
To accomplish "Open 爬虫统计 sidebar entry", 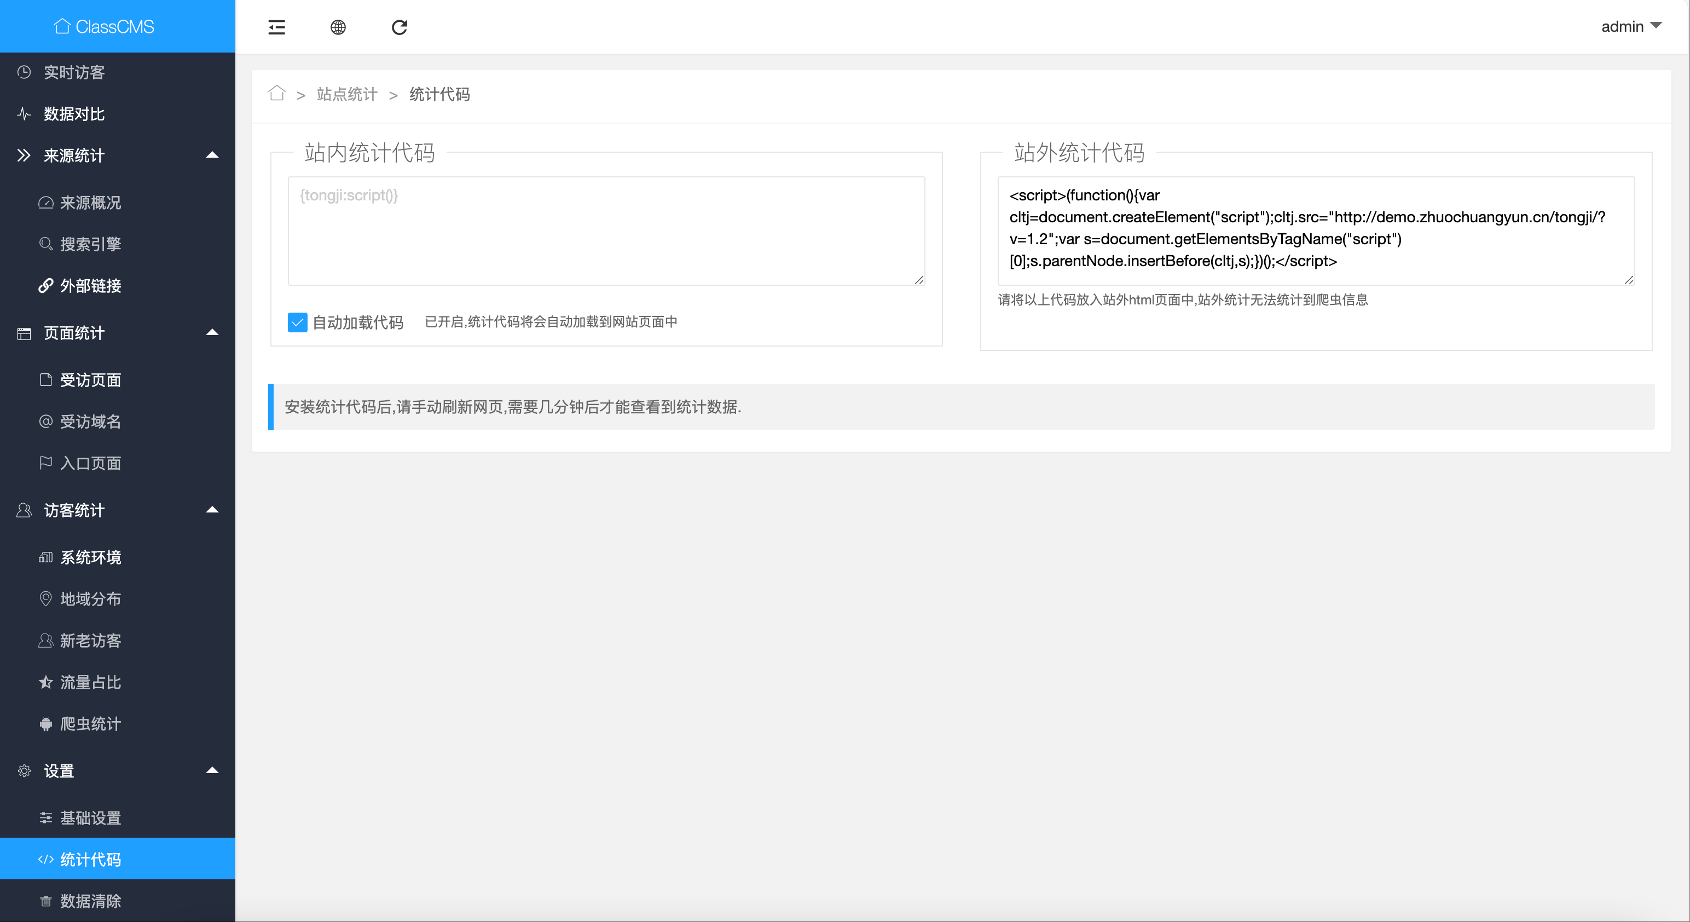I will coord(118,724).
